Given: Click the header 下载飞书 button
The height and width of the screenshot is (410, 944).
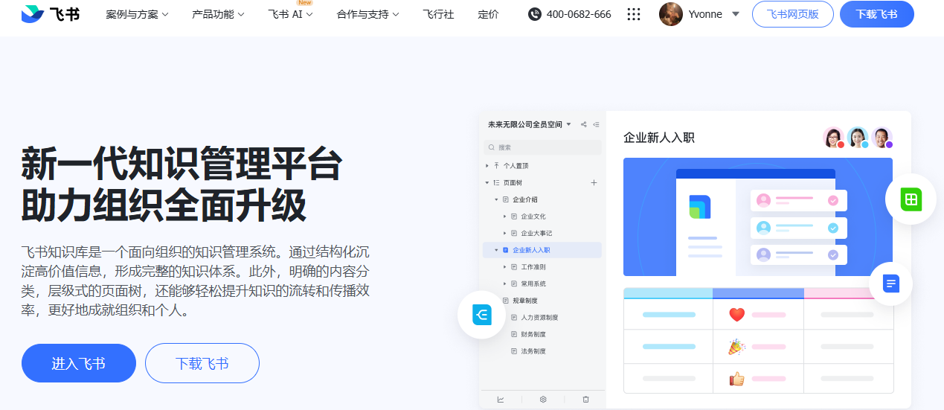Looking at the screenshot, I should [x=876, y=14].
